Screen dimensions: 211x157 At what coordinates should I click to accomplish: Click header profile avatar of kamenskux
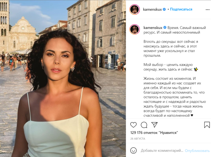click(x=135, y=9)
